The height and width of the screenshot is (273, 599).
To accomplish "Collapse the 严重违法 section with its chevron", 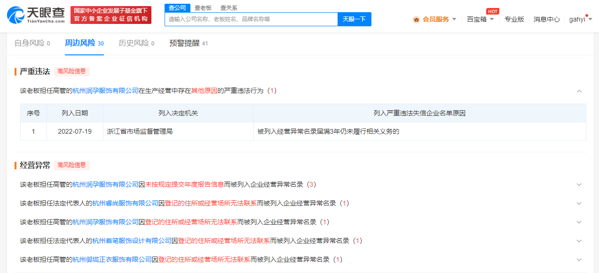I will 579,91.
